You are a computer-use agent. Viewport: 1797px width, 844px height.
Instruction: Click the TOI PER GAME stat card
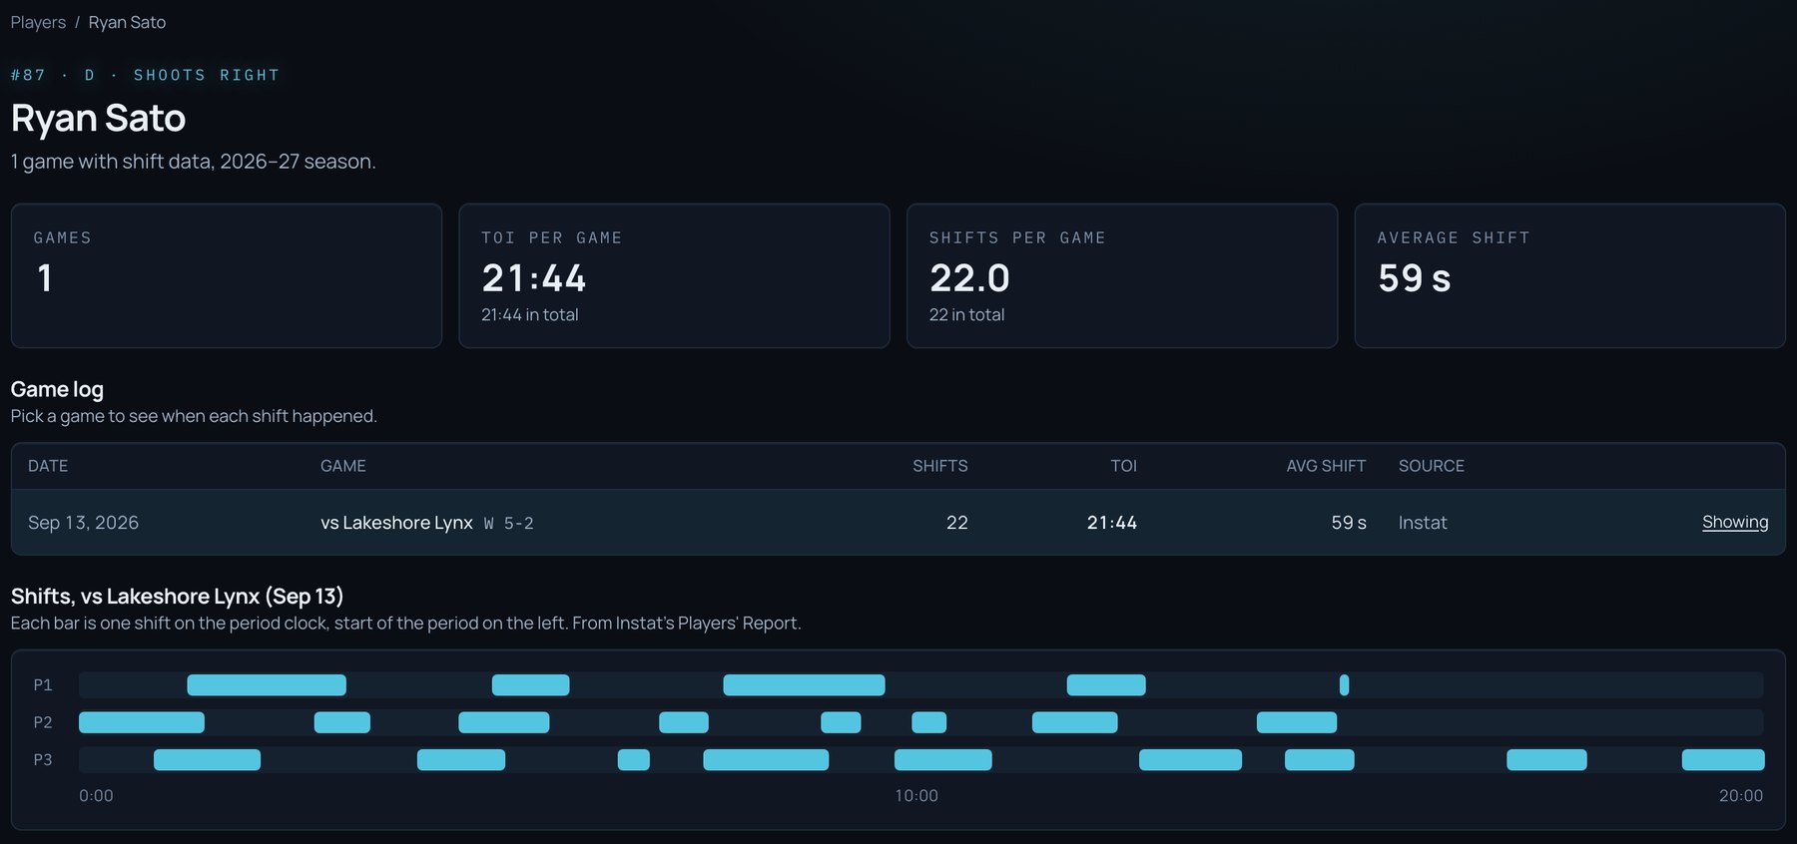674,276
